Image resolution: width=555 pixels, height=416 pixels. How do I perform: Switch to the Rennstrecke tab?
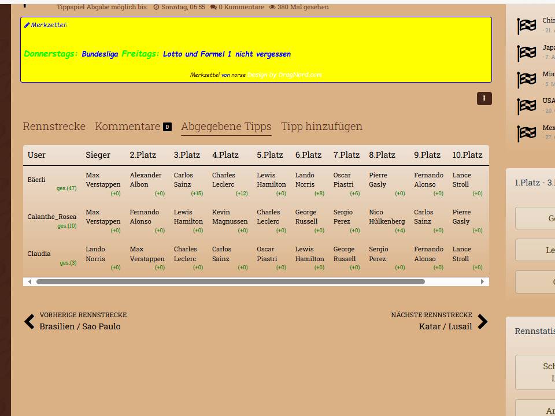click(54, 127)
